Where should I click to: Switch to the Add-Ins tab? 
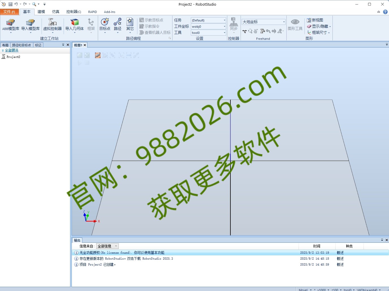110,12
